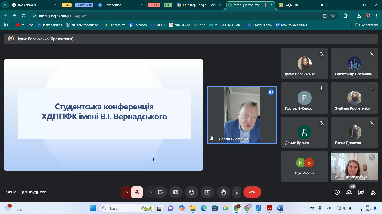Expand video settings arrow beside the camera
The image size is (382, 214).
[x=150, y=192]
